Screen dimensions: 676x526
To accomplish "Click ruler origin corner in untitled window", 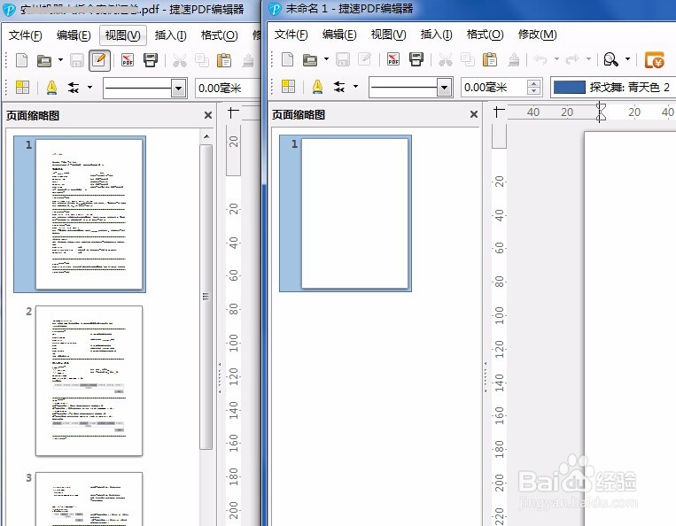I will click(499, 112).
